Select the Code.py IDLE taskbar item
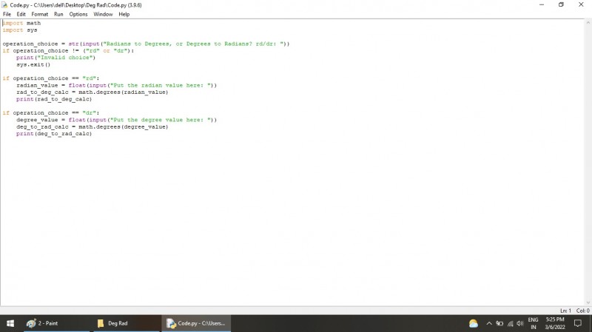 196,323
